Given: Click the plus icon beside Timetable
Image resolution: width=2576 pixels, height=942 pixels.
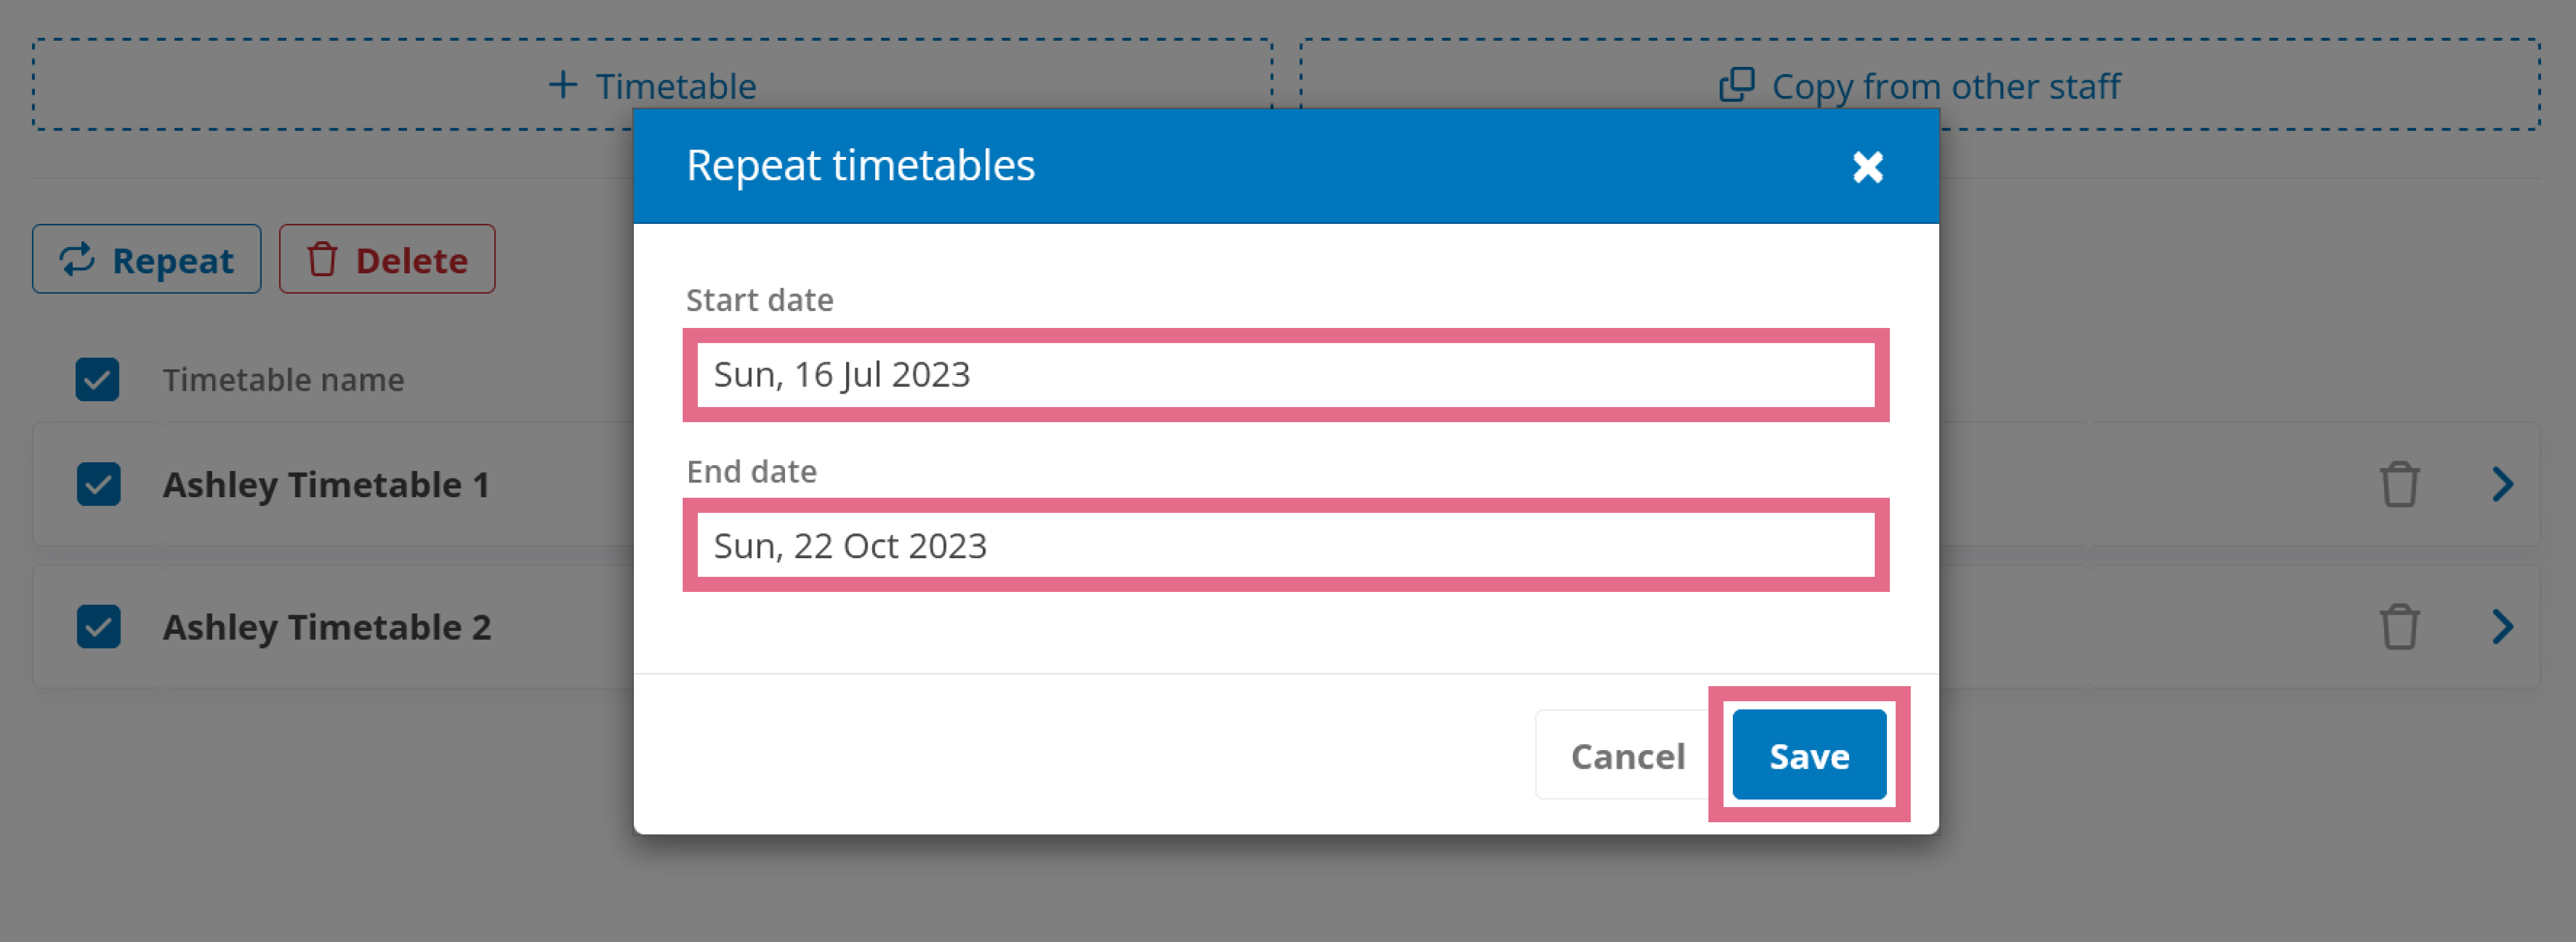Looking at the screenshot, I should tap(563, 85).
